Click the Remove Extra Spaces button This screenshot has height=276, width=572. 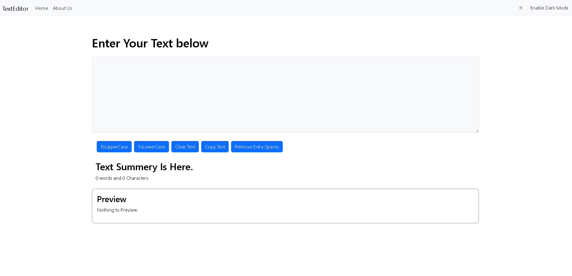point(256,147)
